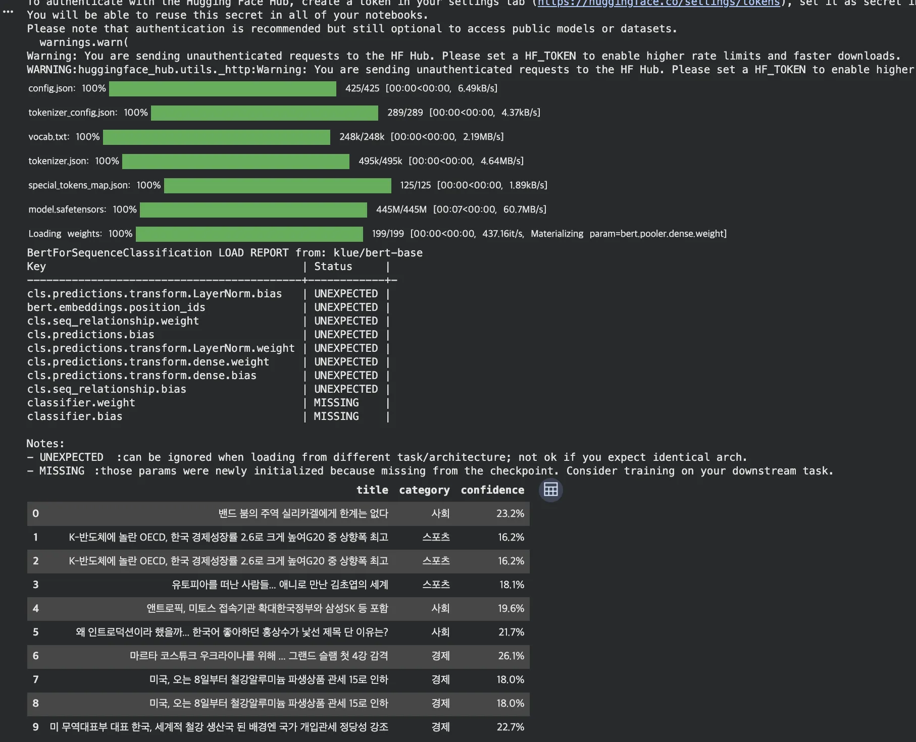Click the special_tokens_map.json progress bar
Screen dimensions: 916x742
click(x=278, y=185)
